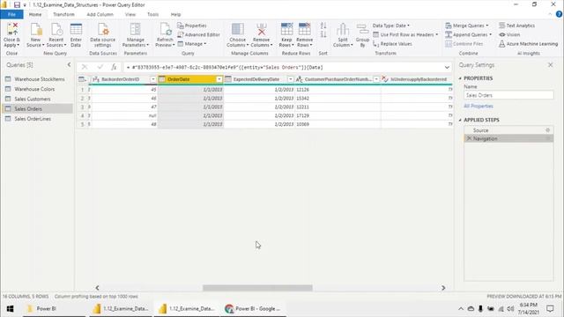Open the notification center icon
Viewport: 564px width, 317px height.
550,308
